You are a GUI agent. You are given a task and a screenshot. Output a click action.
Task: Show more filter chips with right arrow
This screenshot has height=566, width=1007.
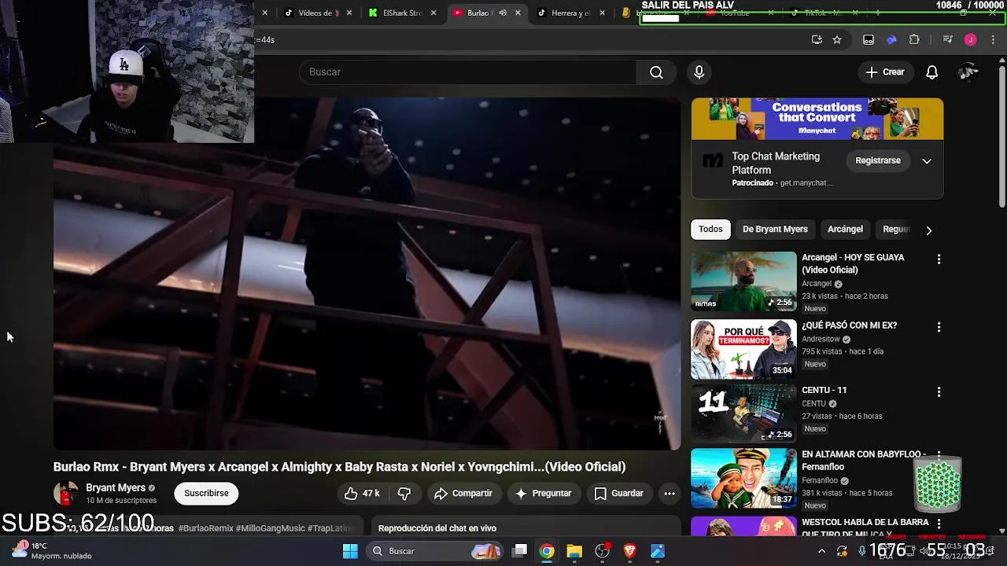coord(928,230)
